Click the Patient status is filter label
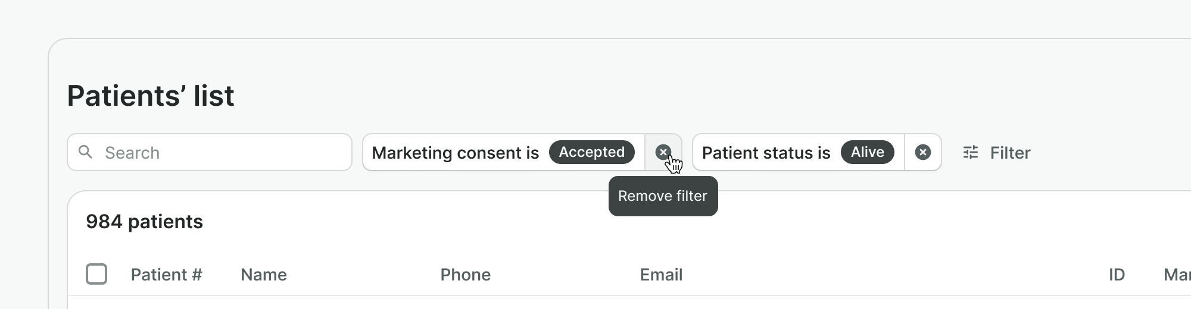This screenshot has width=1191, height=309. point(766,153)
